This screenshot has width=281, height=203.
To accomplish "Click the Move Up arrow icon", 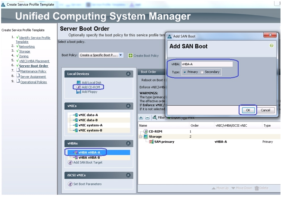I will tap(214, 188).
